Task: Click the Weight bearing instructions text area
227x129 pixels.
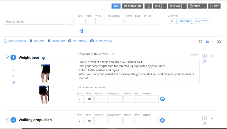Action: [x=138, y=70]
